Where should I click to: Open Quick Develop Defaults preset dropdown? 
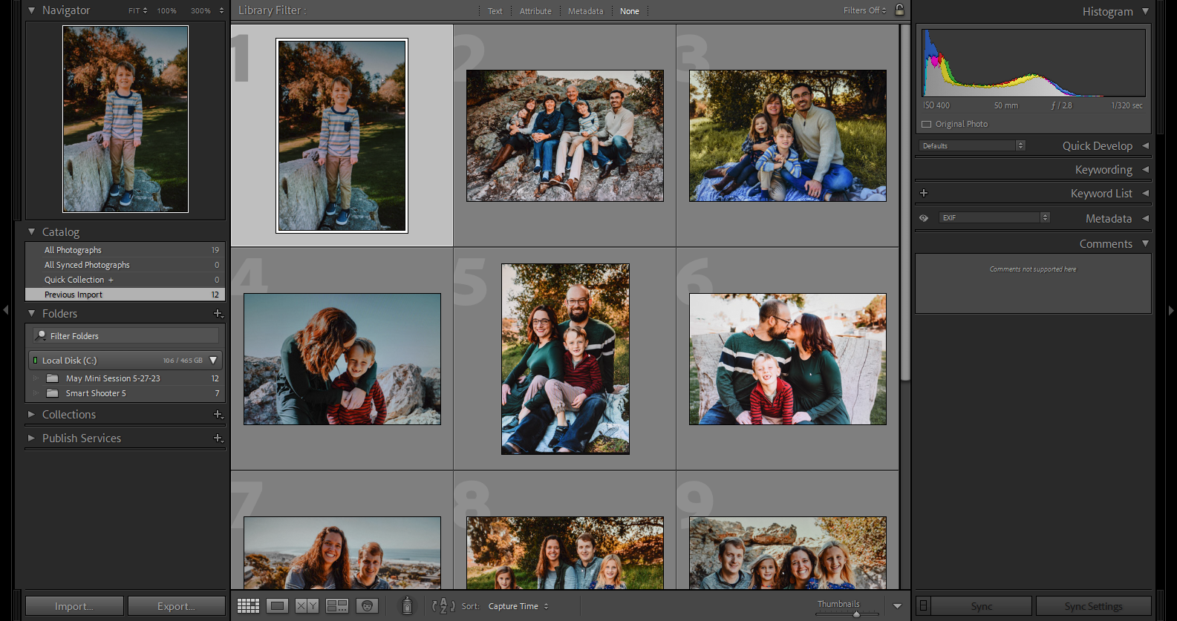tap(972, 145)
